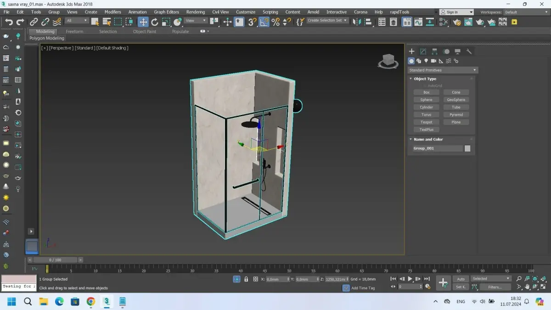Image resolution: width=551 pixels, height=310 pixels.
Task: Click the Cylinder primitive button
Action: click(x=427, y=107)
